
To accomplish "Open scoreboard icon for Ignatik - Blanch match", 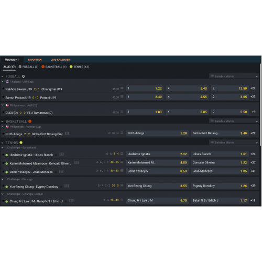I will (61, 154).
